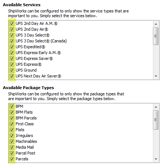Screen dimensions: 161x164
Task: Uncheck the Parcel Post package type
Action: pyautogui.click(x=12, y=153)
